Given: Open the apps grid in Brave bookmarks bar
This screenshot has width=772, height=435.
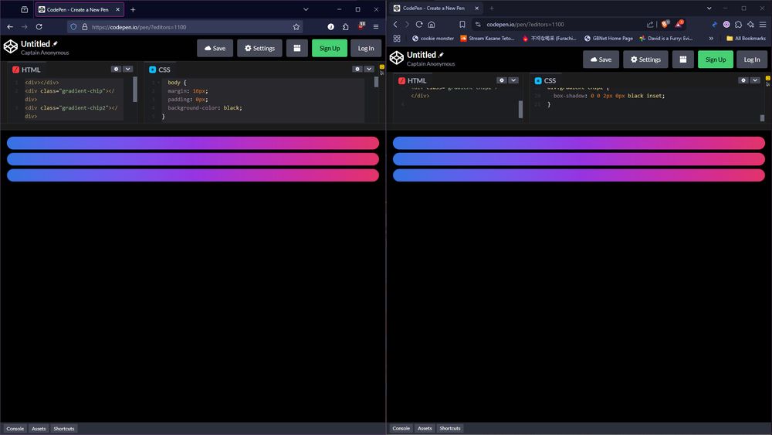Looking at the screenshot, I should coord(397,38).
